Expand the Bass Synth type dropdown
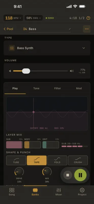This screenshot has height=204, width=94. tap(47, 48)
